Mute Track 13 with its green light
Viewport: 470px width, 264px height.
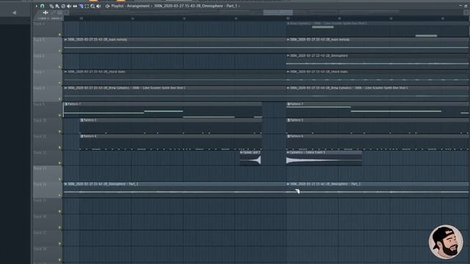[59, 179]
